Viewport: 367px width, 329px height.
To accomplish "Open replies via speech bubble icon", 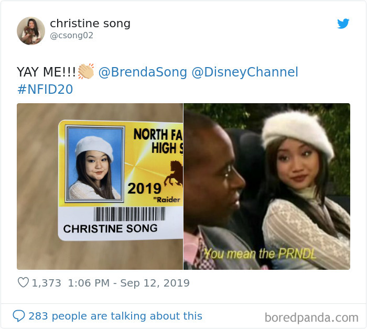I will pos(19,316).
